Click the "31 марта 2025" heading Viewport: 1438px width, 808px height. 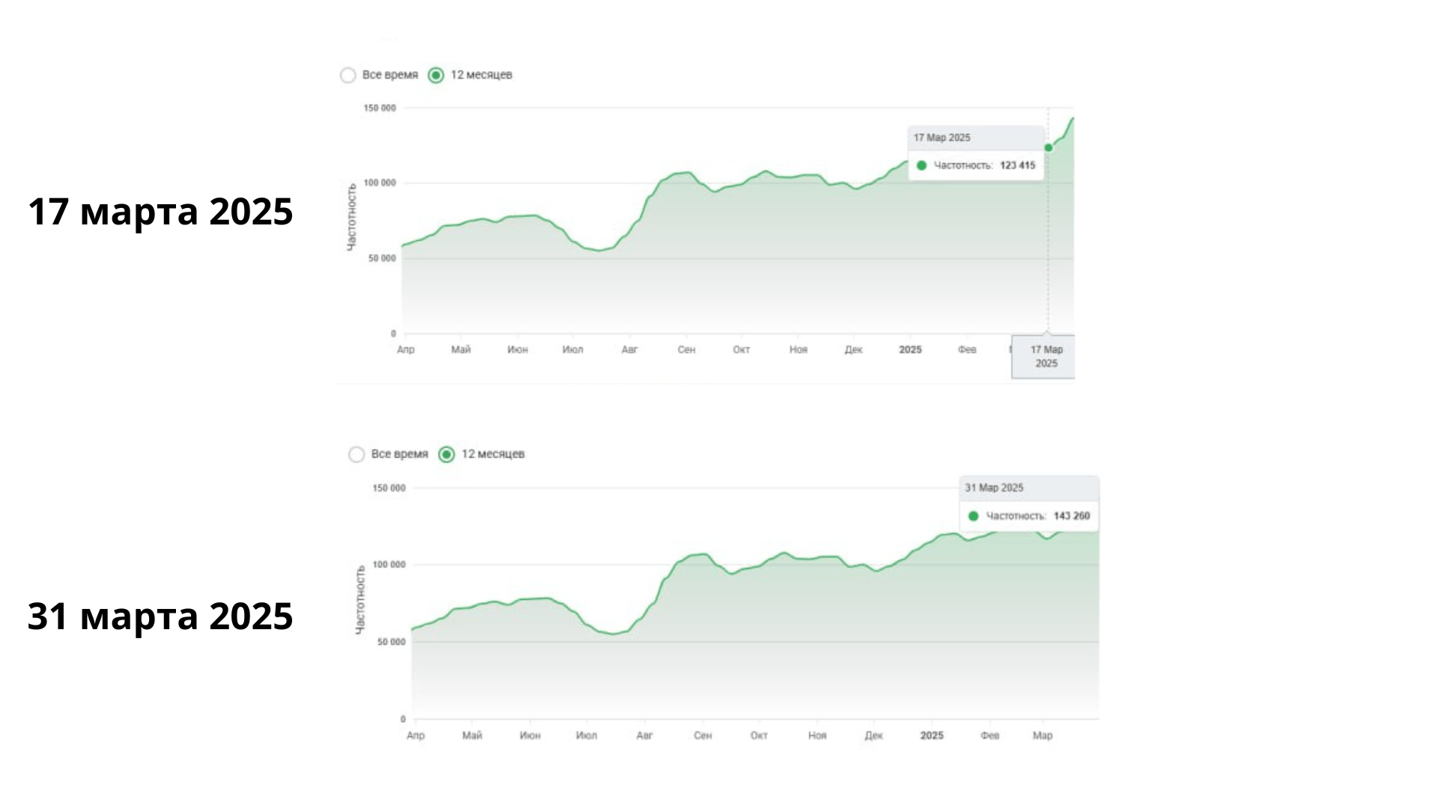[160, 616]
